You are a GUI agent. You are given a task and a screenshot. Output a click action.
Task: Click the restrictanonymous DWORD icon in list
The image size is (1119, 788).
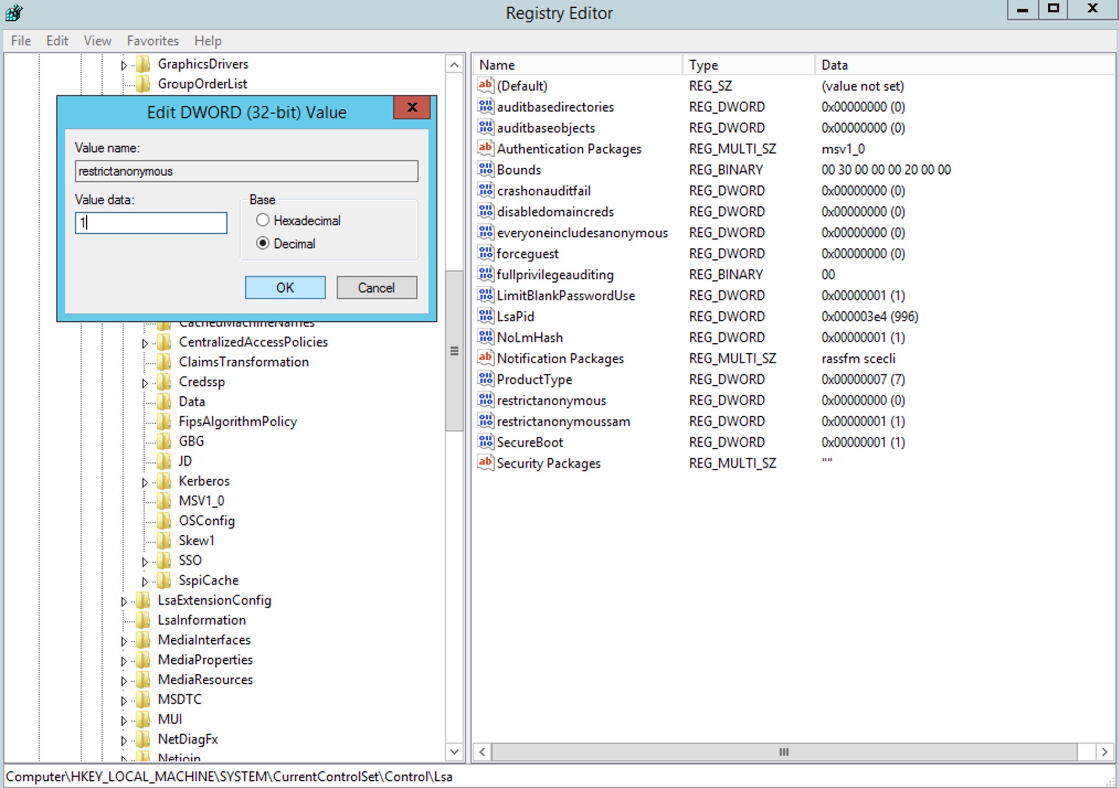click(485, 400)
